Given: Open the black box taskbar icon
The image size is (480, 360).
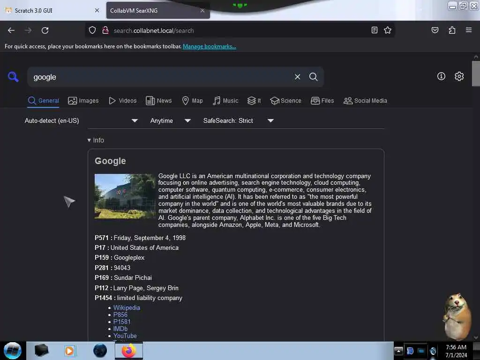Looking at the screenshot, I should [x=42, y=351].
